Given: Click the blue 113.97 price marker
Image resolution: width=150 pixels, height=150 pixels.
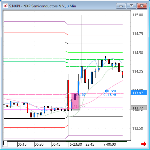Looking at the screenshot, I should click(x=139, y=93).
